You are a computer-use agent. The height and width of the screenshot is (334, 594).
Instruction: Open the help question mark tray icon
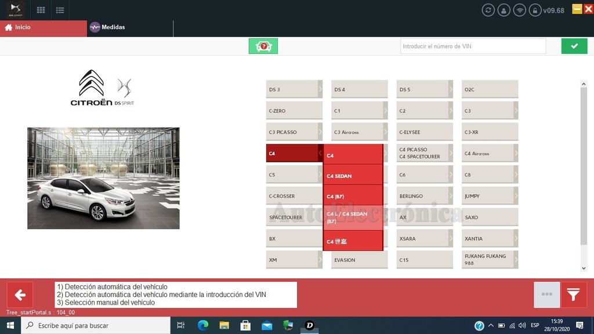click(479, 326)
